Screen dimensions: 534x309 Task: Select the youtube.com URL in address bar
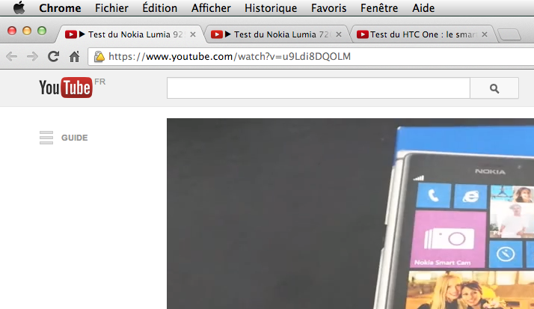(229, 56)
